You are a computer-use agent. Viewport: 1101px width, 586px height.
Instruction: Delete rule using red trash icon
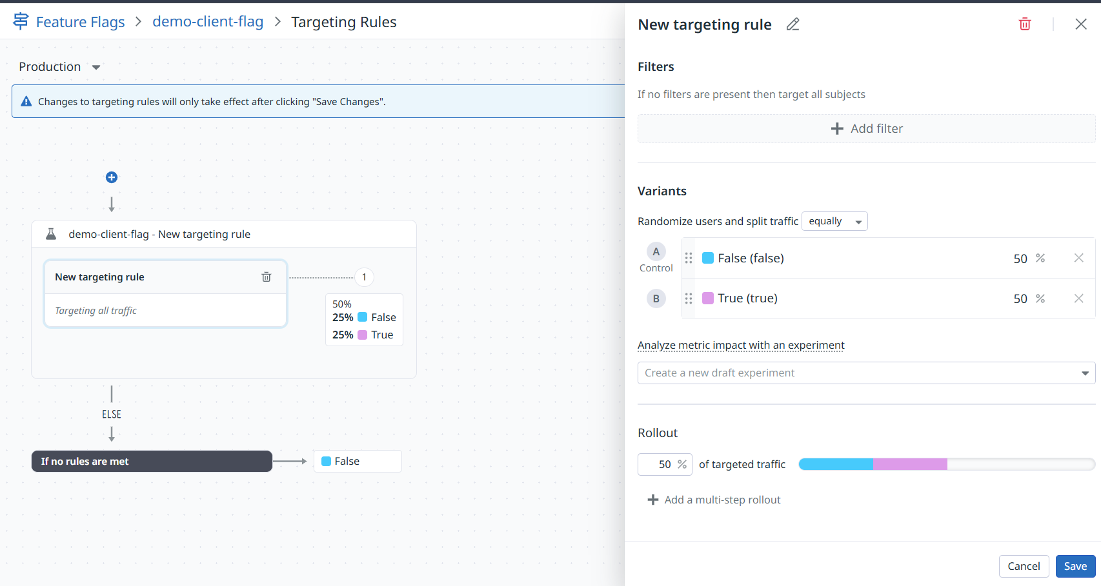coord(1024,24)
